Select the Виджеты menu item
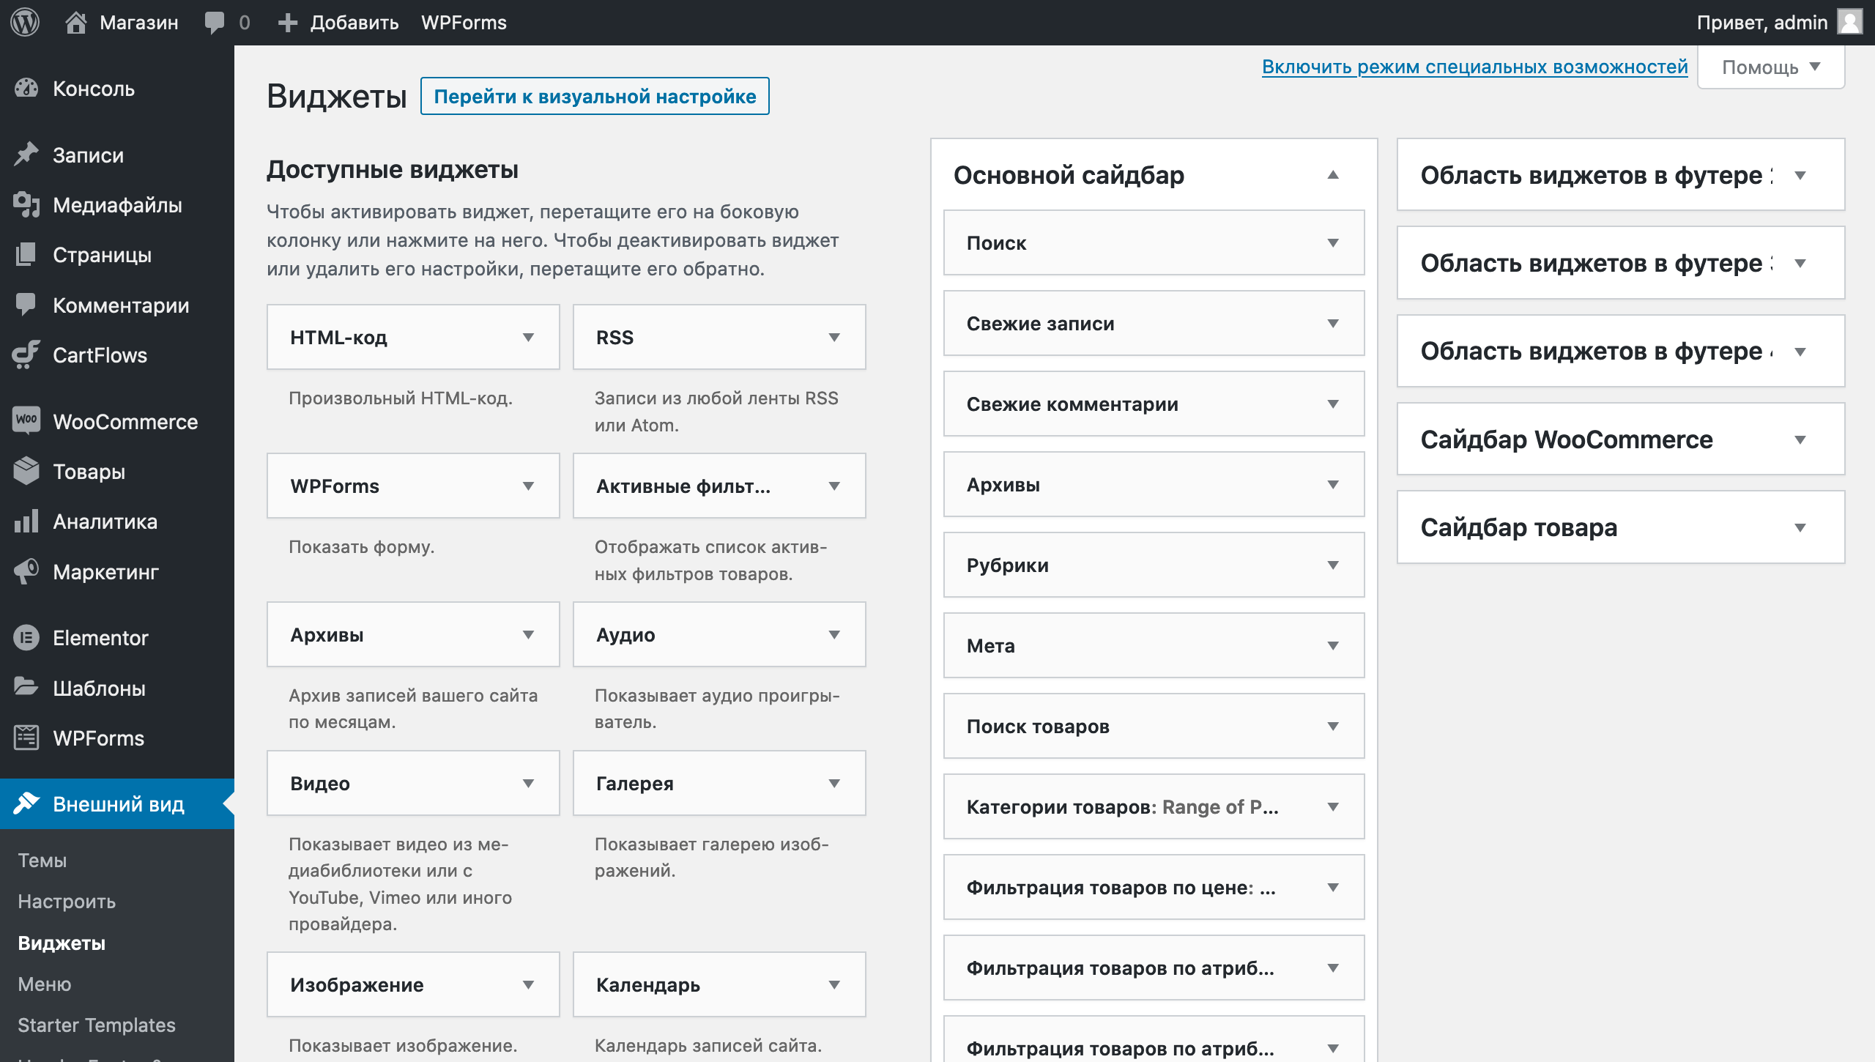 pos(62,943)
